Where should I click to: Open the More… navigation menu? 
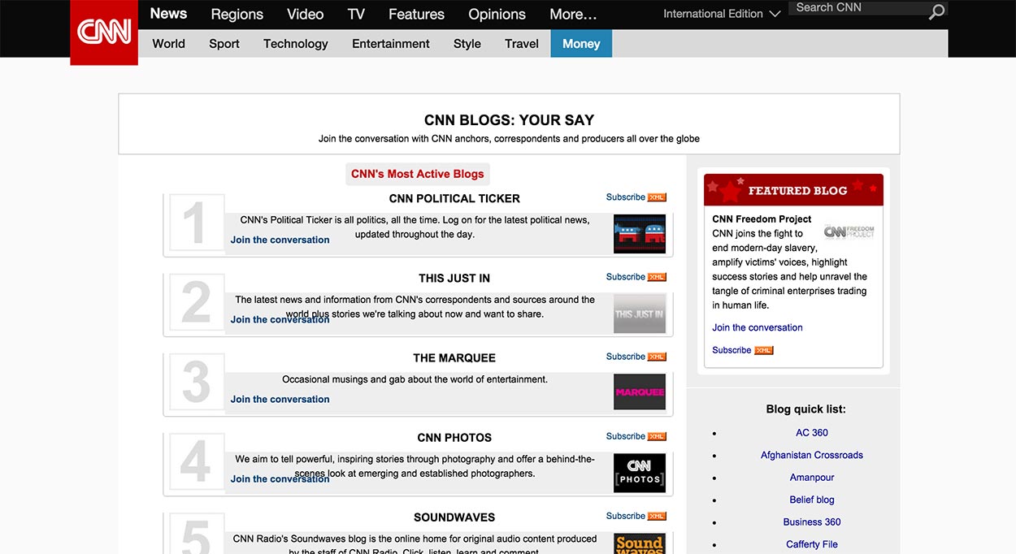pyautogui.click(x=573, y=15)
